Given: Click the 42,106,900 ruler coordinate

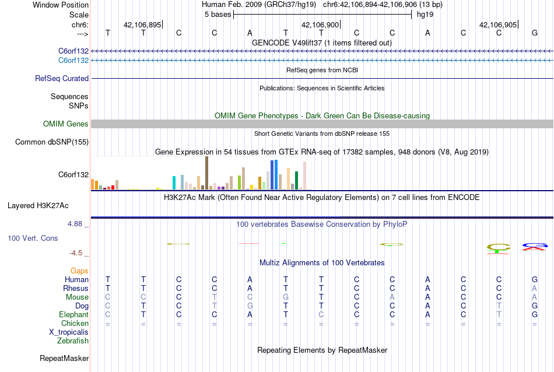Looking at the screenshot, I should pyautogui.click(x=320, y=24).
